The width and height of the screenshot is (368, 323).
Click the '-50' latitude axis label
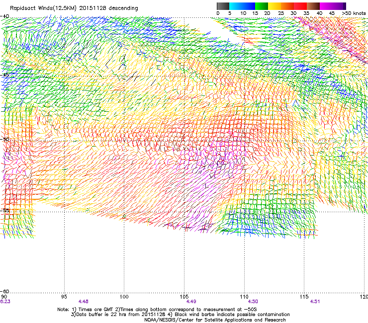coord(4,140)
